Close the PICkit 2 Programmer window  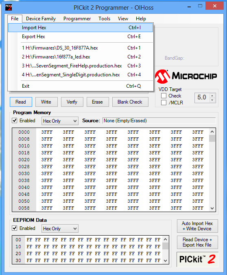[214, 6]
